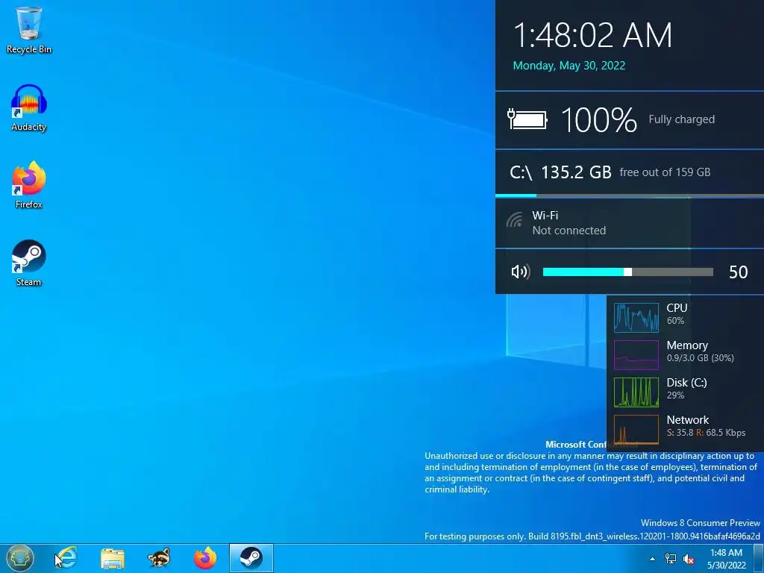Open the Start orb button
Screen dimensions: 764x573
coord(19,558)
